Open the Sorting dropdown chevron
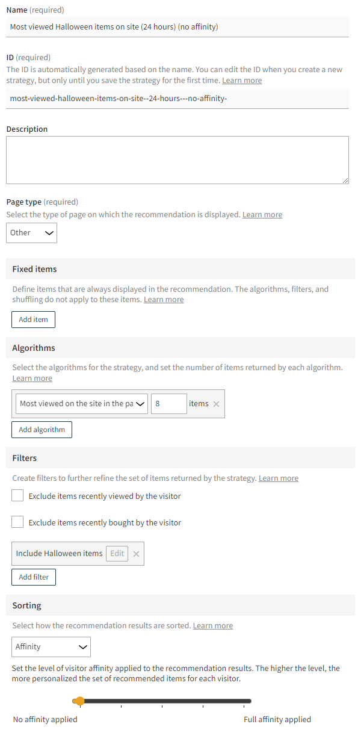 point(83,646)
